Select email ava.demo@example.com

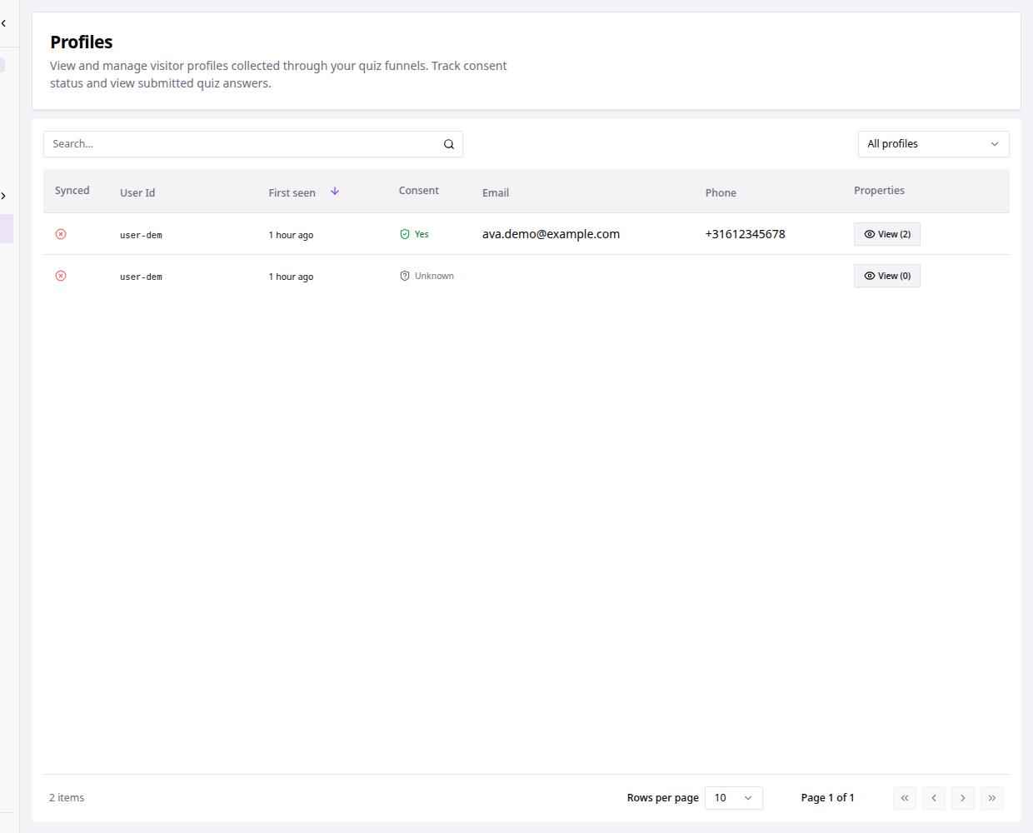(x=551, y=234)
